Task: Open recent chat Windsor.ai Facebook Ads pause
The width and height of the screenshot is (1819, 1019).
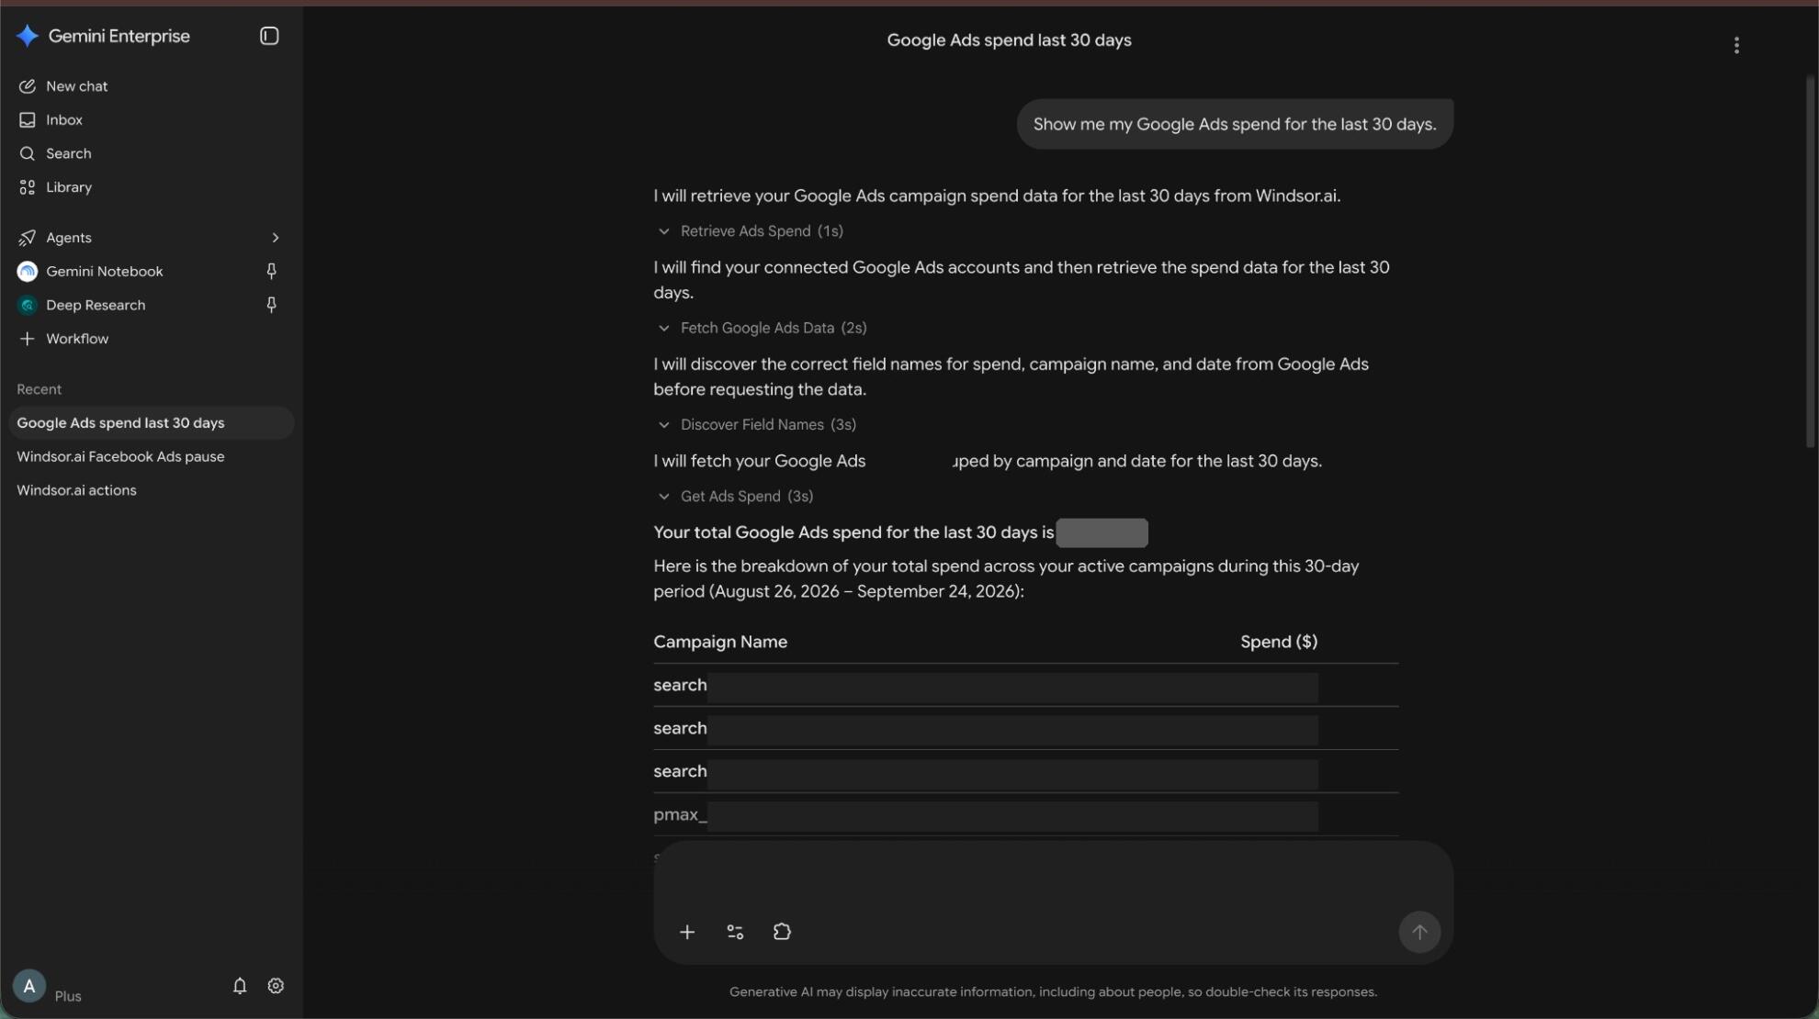Action: point(120,456)
